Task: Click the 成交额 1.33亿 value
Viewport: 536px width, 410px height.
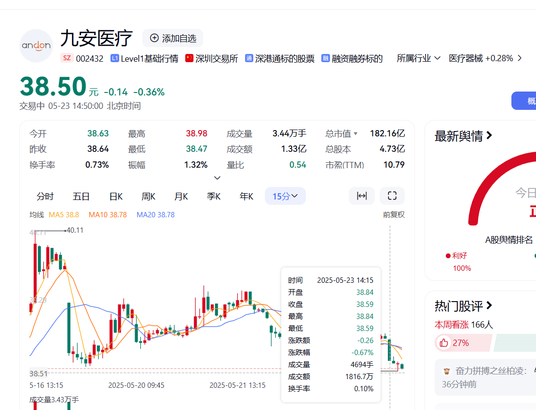Action: tap(294, 149)
